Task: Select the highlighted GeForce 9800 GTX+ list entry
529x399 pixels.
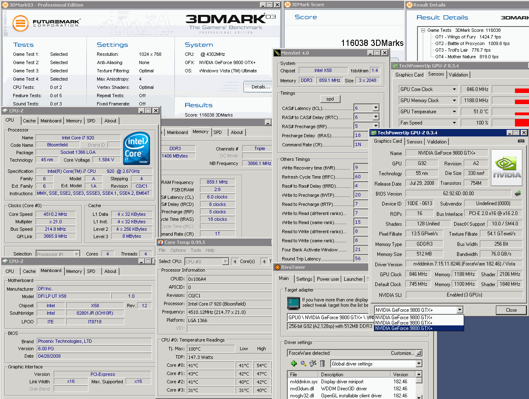Action: coord(419,328)
